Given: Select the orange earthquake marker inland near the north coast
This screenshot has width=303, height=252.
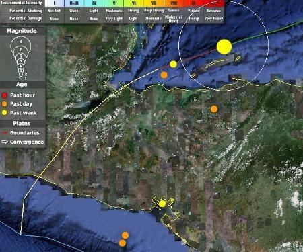Looking at the screenshot, I should [x=214, y=109].
